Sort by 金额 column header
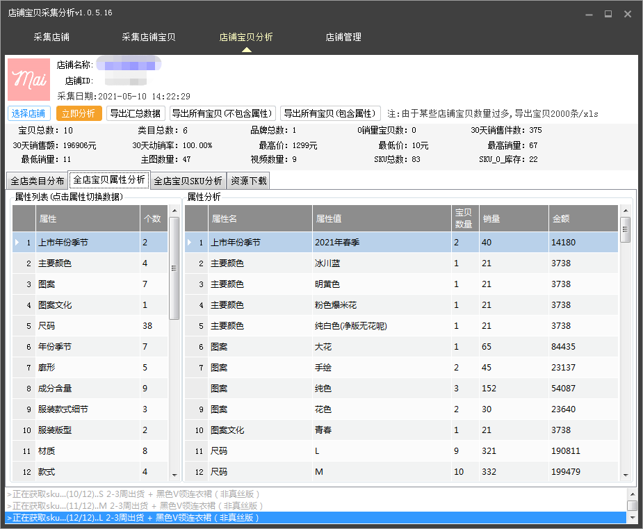Screen dimensions: 643x529 click(583, 218)
